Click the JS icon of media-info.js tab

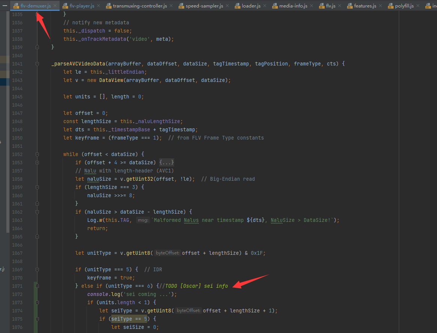pyautogui.click(x=275, y=6)
